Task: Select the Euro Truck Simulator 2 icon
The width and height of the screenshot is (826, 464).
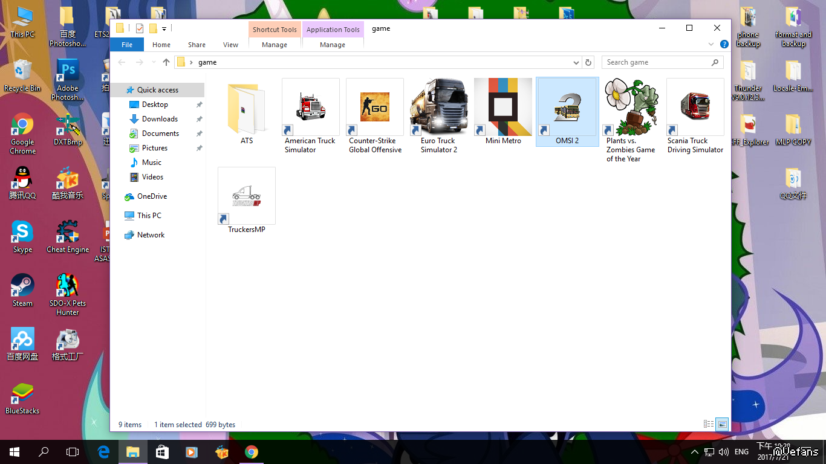Action: click(439, 108)
